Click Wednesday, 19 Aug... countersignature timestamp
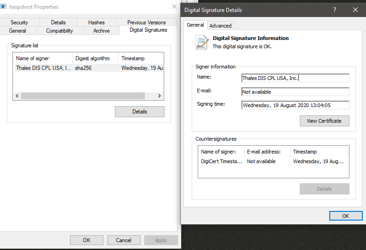This screenshot has width=366, height=250. coord(318,161)
